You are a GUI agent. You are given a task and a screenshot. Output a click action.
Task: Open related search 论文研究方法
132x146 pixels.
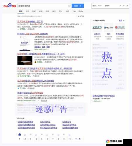(x=45, y=122)
